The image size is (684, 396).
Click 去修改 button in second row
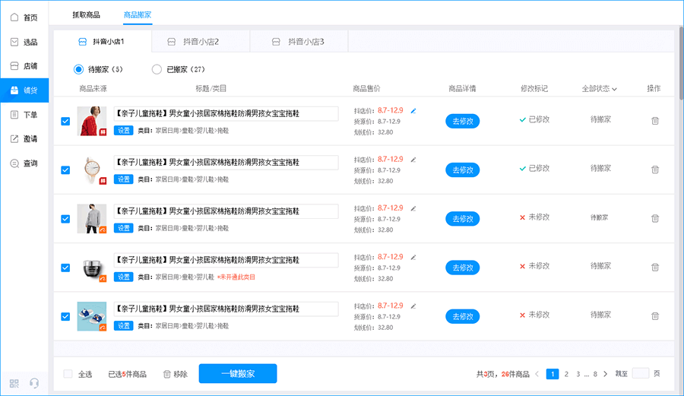[462, 169]
